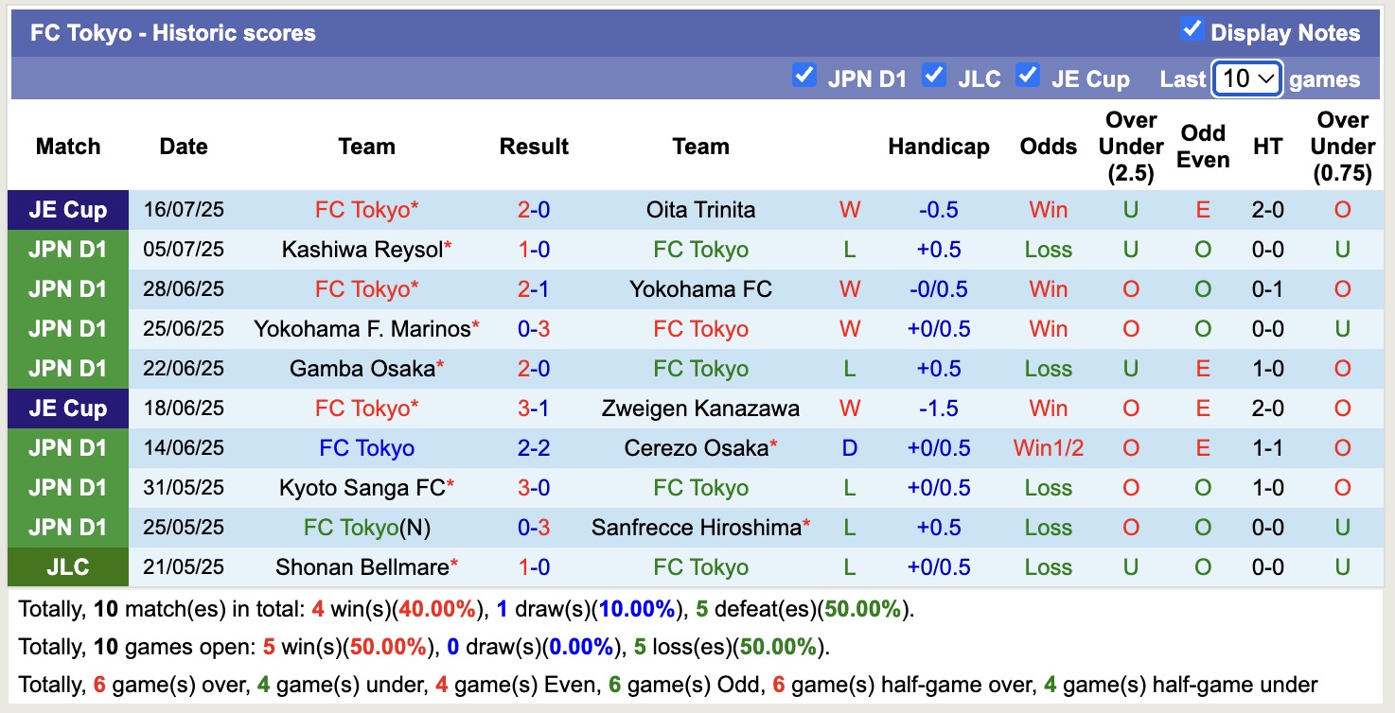Click the Match column header
The width and height of the screenshot is (1395, 713).
point(67,147)
